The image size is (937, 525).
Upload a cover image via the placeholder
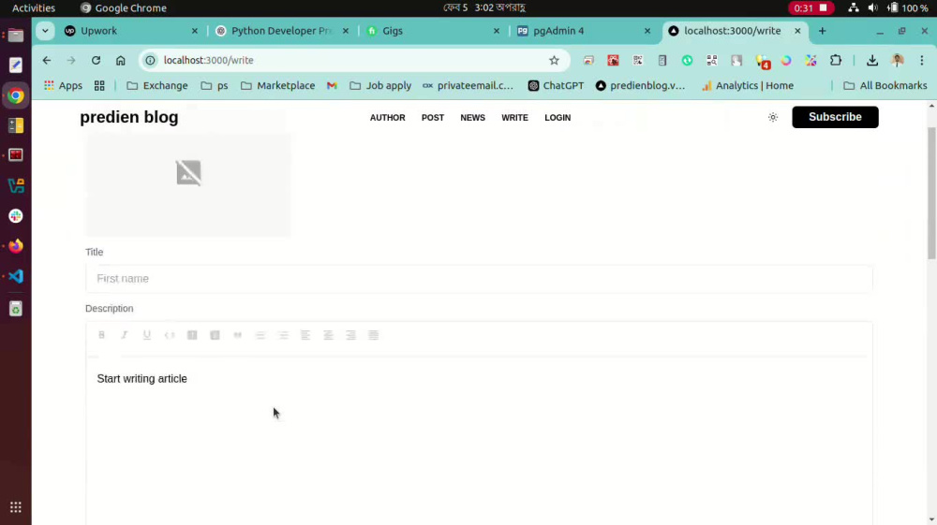188,173
